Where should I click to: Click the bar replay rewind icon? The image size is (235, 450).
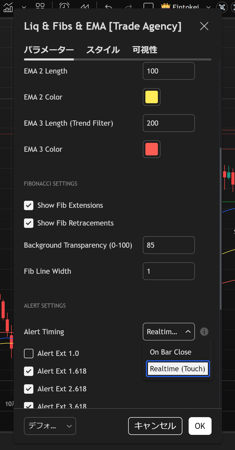click(x=85, y=7)
